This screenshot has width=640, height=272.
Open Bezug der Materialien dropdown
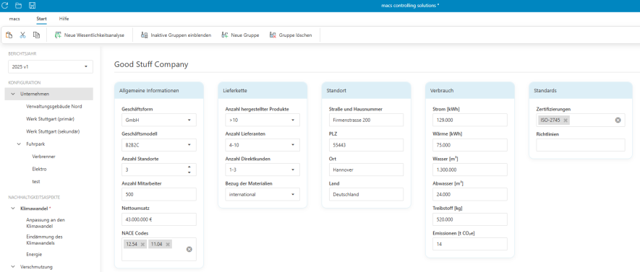click(x=263, y=195)
